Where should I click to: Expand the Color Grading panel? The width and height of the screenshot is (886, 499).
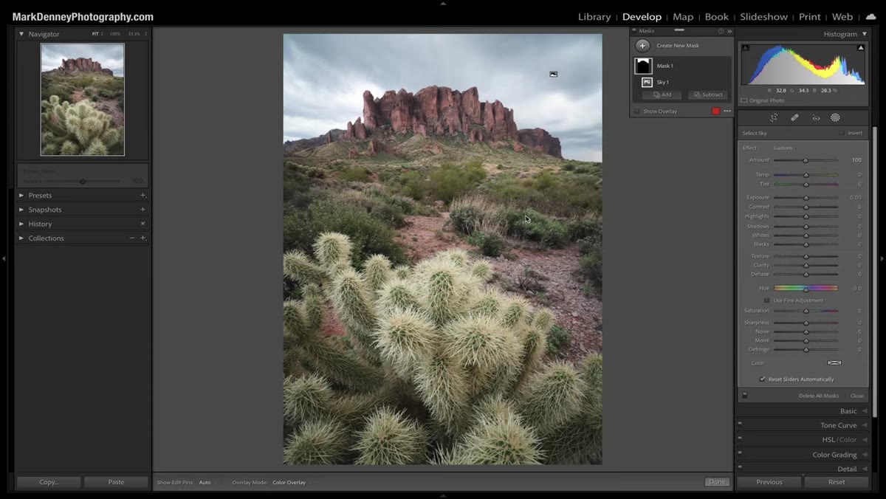pyautogui.click(x=865, y=455)
